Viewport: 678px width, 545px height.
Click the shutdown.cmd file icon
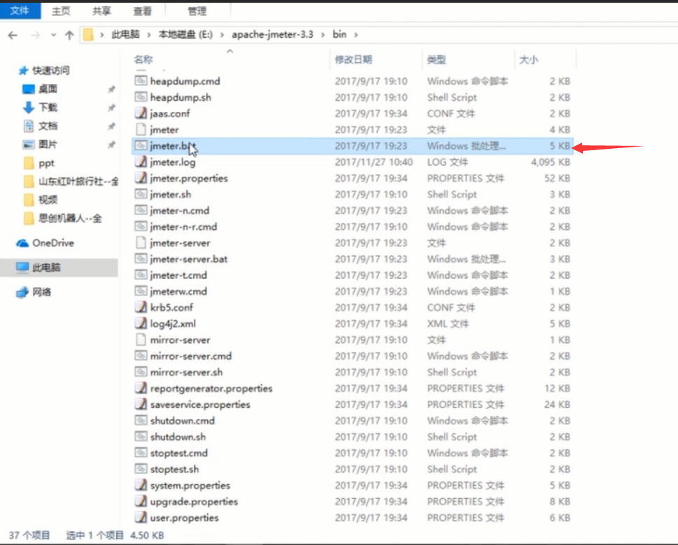141,421
